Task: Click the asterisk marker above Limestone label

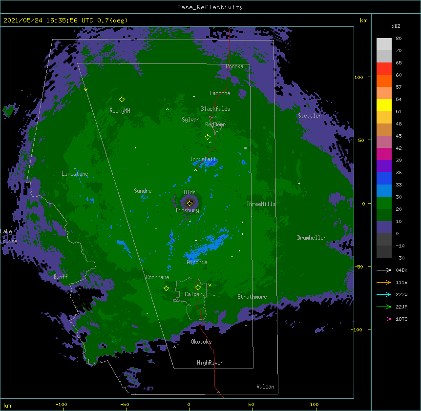Action: point(75,169)
